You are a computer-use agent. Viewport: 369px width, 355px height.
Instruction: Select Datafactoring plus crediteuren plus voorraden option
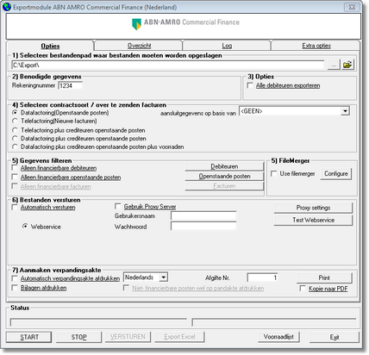(x=15, y=146)
